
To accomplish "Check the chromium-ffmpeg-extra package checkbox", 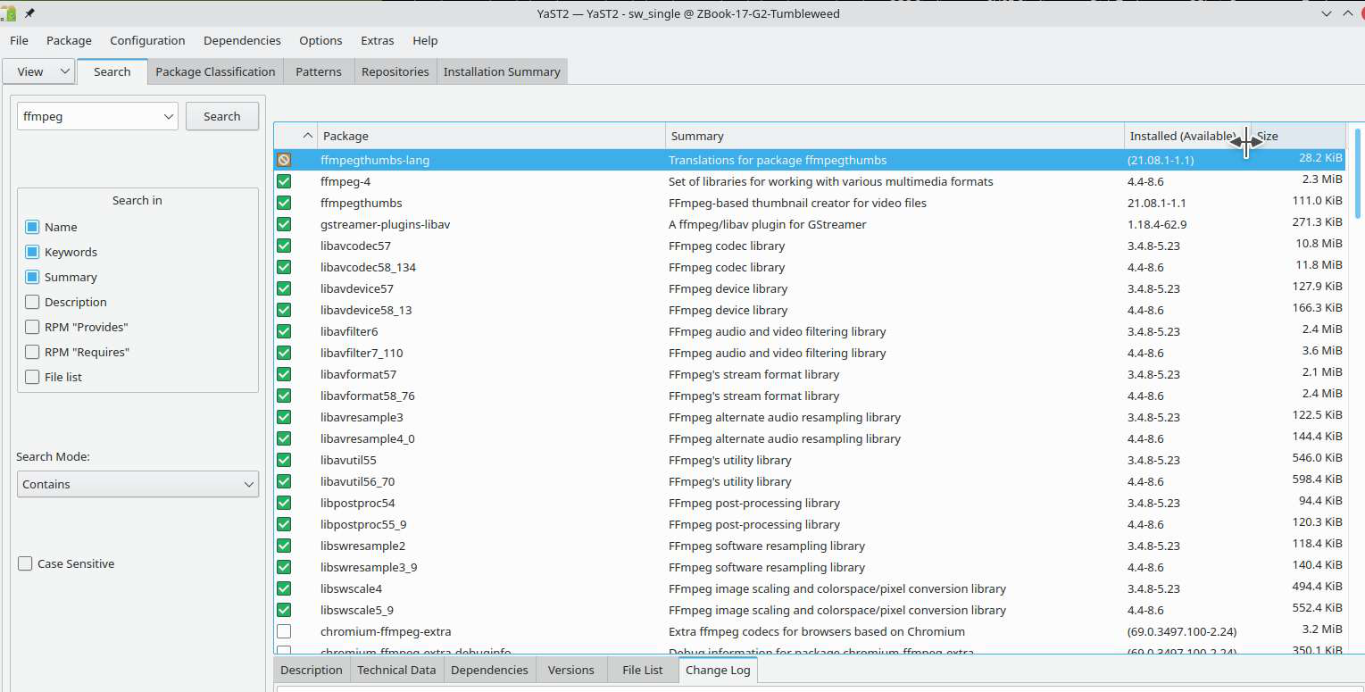I will (284, 631).
